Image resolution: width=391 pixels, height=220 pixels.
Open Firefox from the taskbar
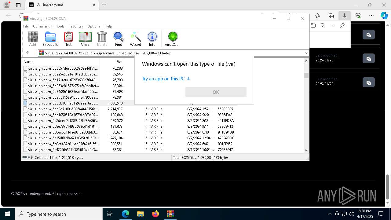click(x=155, y=214)
